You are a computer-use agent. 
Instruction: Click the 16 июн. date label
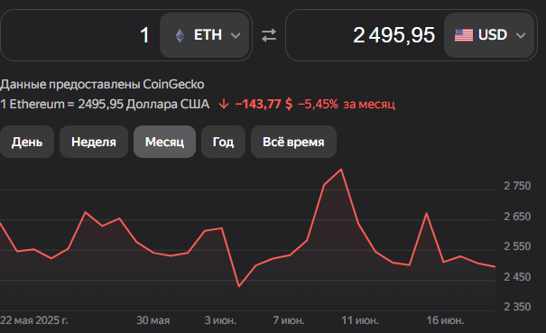(445, 320)
